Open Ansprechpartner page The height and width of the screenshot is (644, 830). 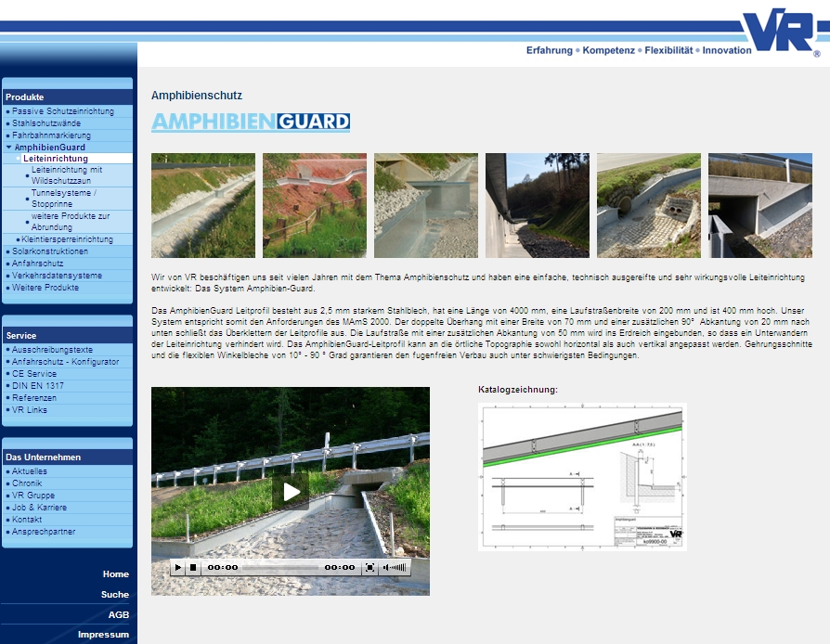44,532
